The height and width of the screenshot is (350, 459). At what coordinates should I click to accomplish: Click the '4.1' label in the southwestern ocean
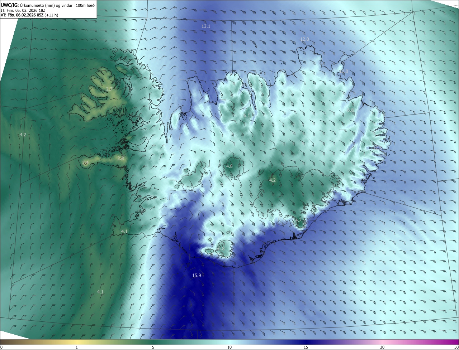(100, 292)
